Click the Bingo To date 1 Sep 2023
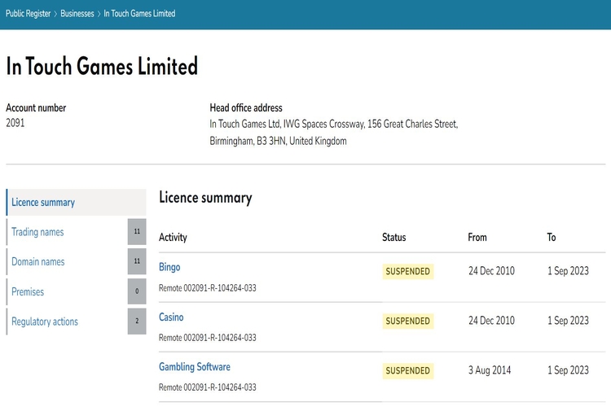Screen dimensions: 611x407 point(568,271)
